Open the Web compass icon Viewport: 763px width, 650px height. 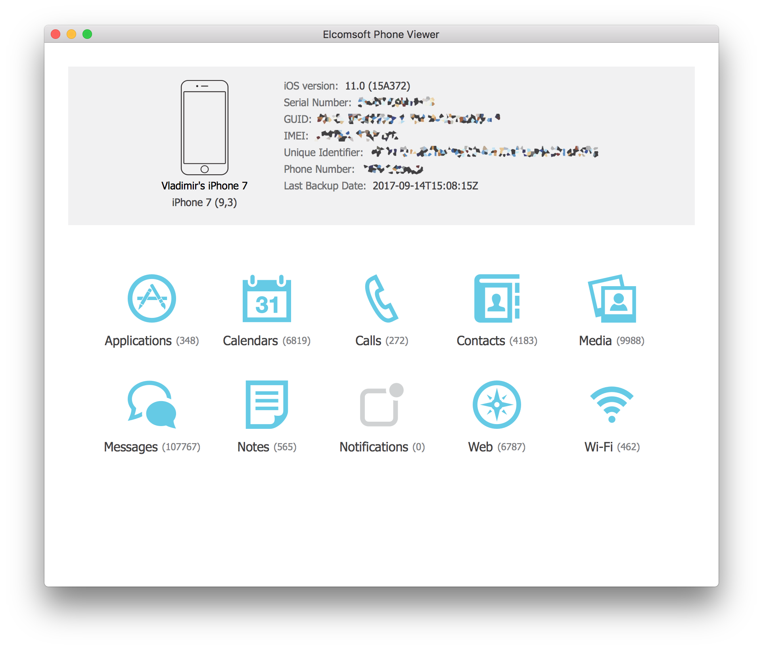(x=497, y=405)
